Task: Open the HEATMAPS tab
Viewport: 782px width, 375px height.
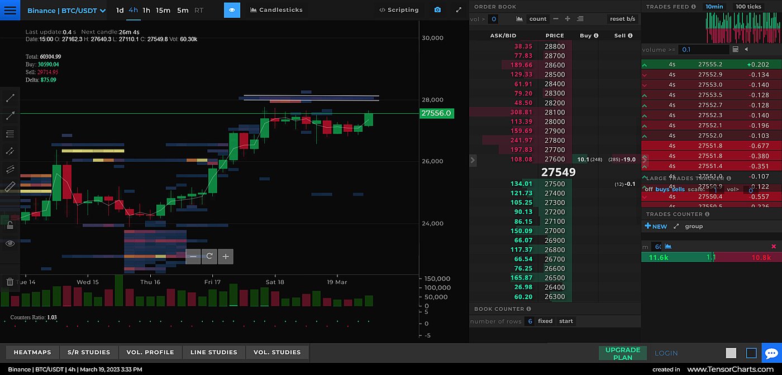Action: (x=32, y=352)
